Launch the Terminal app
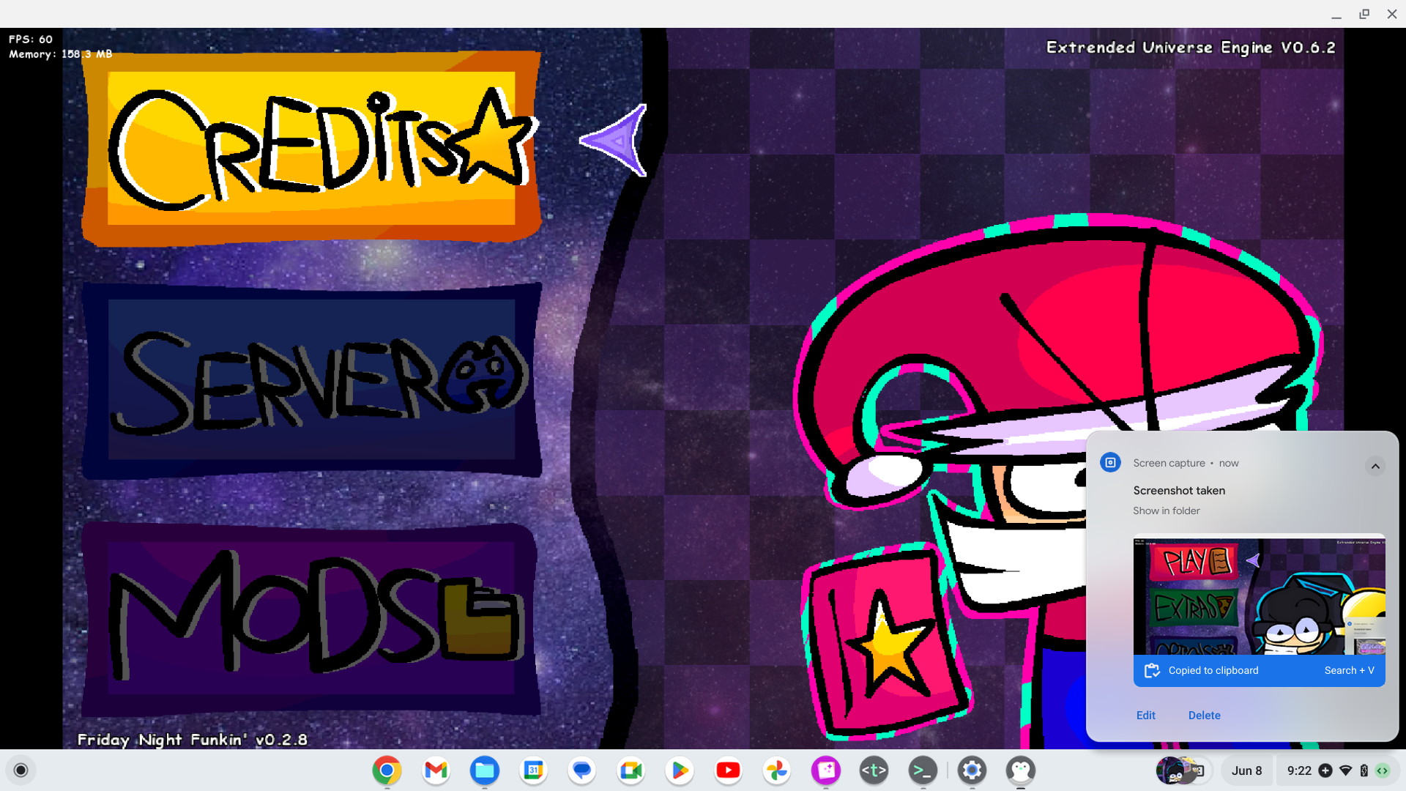The width and height of the screenshot is (1406, 791). click(x=923, y=770)
